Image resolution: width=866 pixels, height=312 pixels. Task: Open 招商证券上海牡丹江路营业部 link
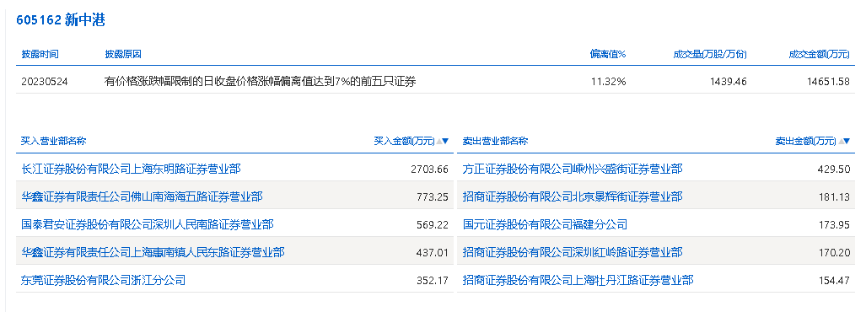click(x=578, y=280)
